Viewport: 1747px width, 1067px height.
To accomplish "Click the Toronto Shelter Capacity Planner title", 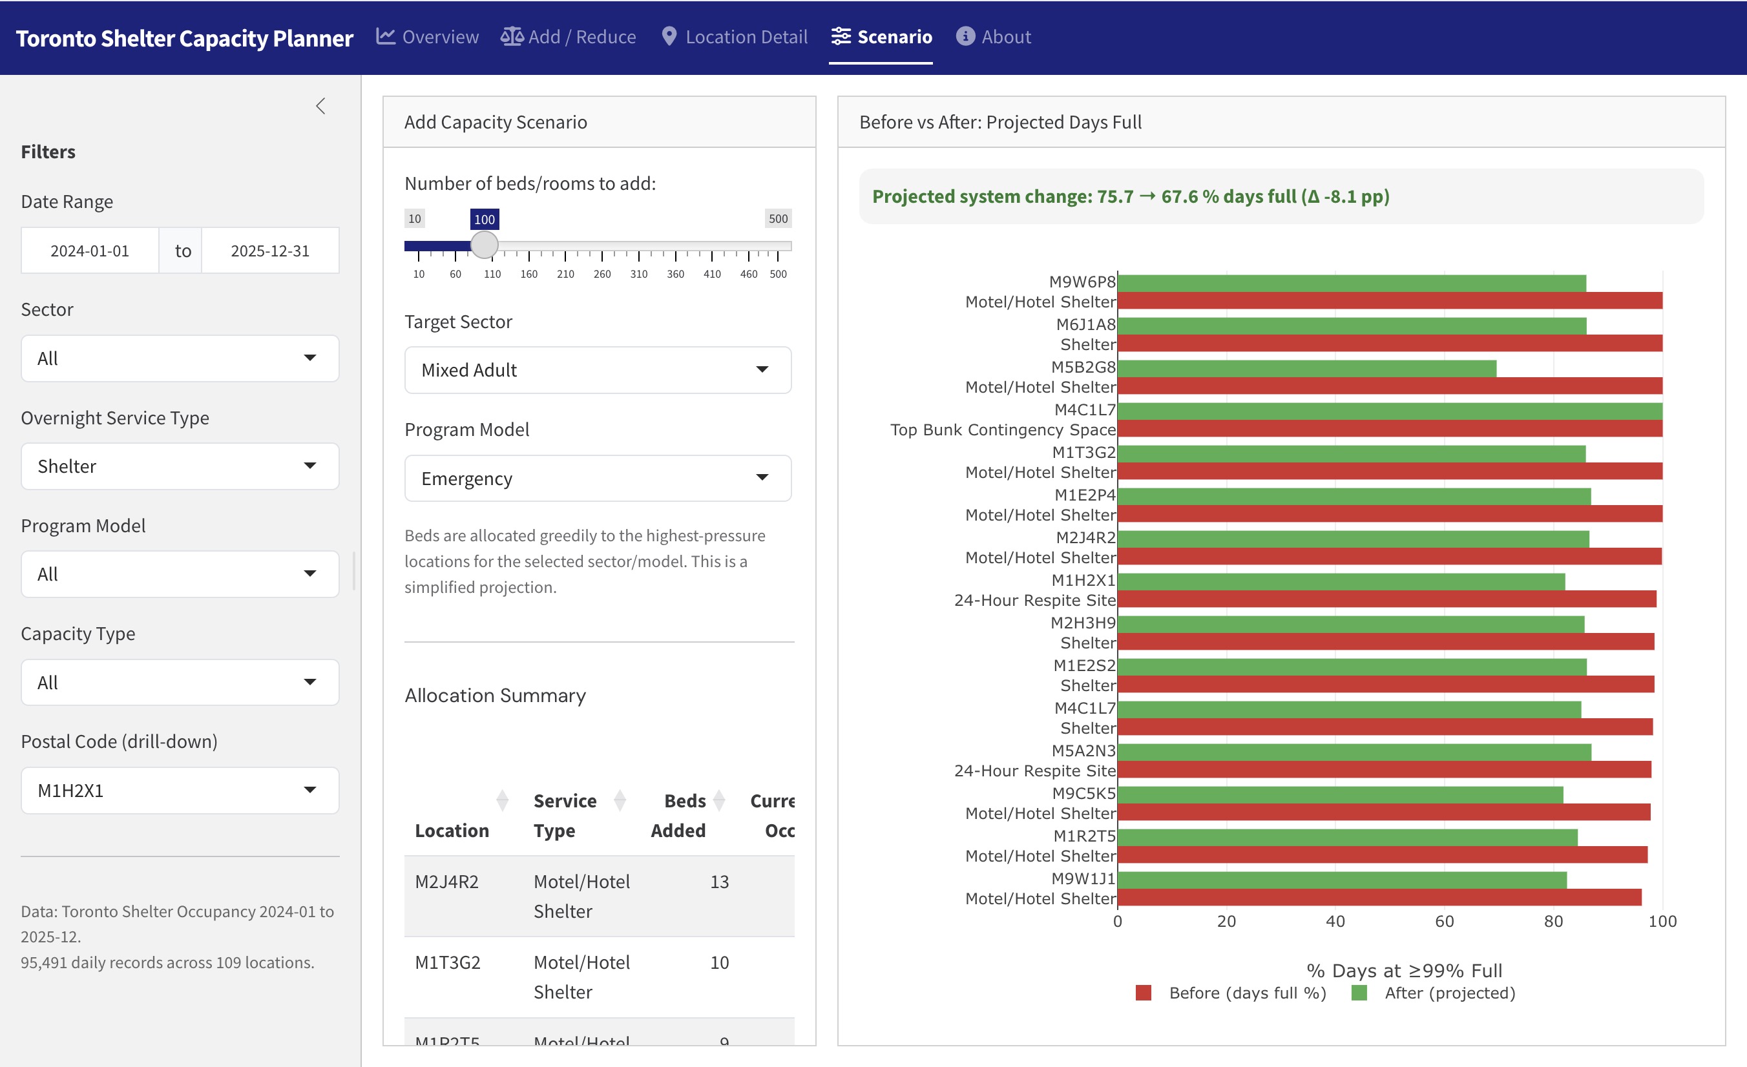I will tap(184, 37).
